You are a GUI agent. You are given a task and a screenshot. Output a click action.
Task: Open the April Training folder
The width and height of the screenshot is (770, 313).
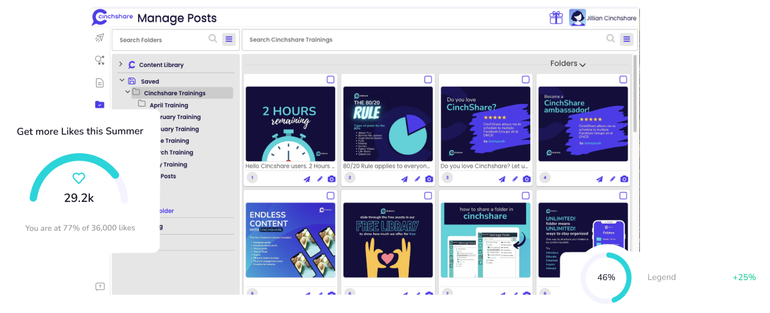[169, 105]
